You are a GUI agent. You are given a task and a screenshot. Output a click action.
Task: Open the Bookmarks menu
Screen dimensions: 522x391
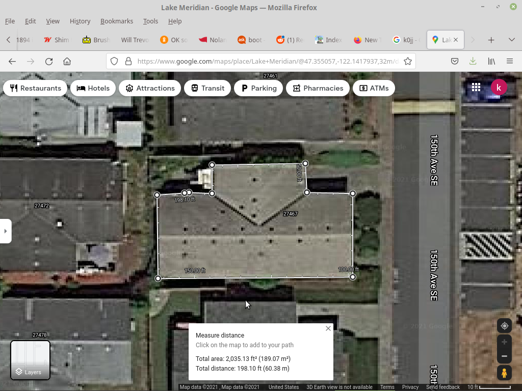pos(116,21)
